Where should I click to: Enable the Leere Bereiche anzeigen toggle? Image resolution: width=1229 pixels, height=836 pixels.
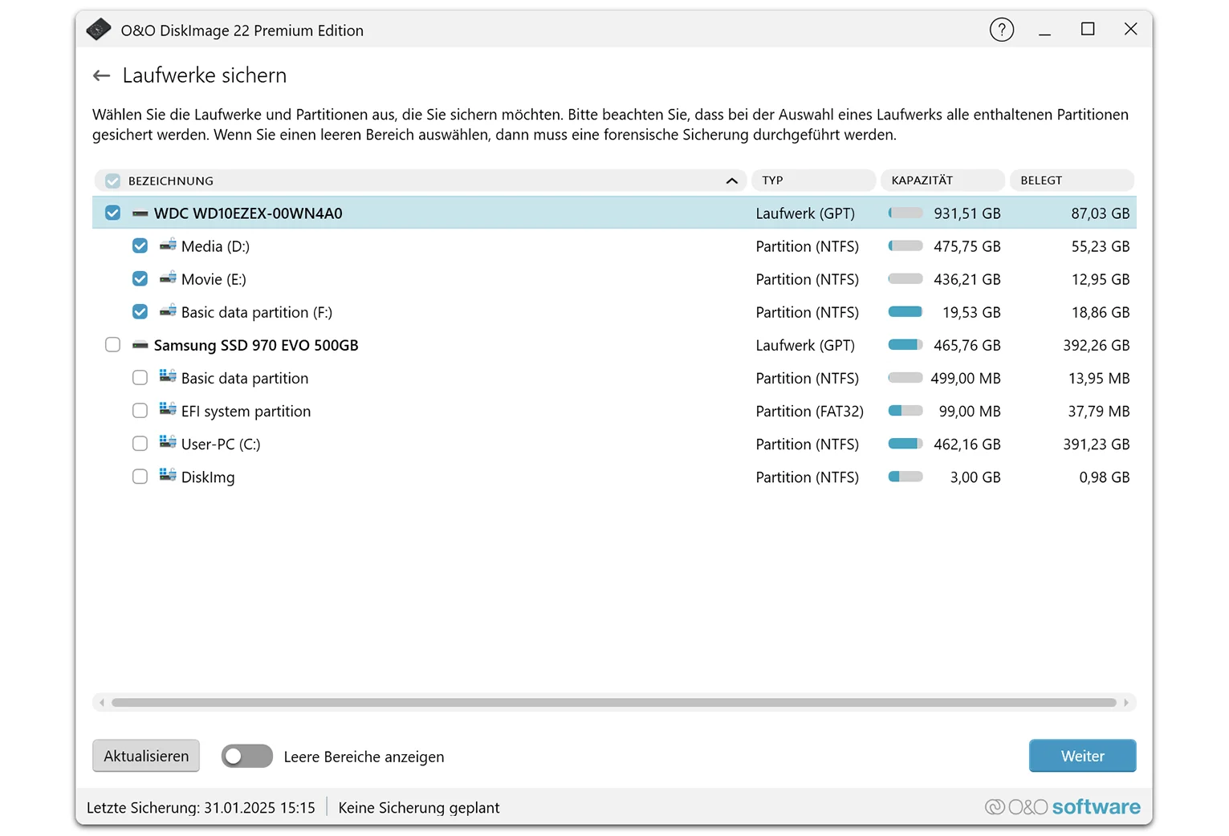[246, 757]
